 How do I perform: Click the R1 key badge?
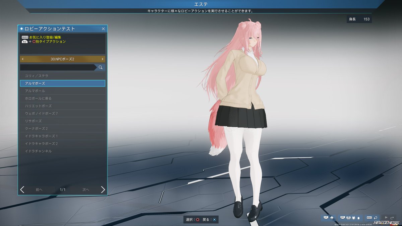click(x=343, y=217)
